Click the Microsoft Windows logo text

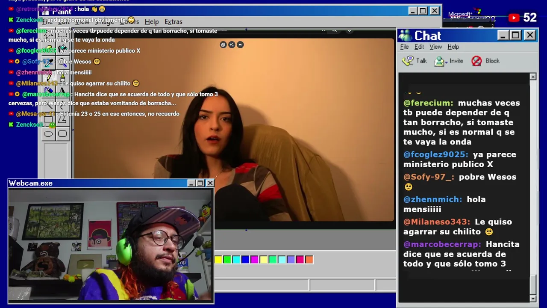pyautogui.click(x=471, y=16)
